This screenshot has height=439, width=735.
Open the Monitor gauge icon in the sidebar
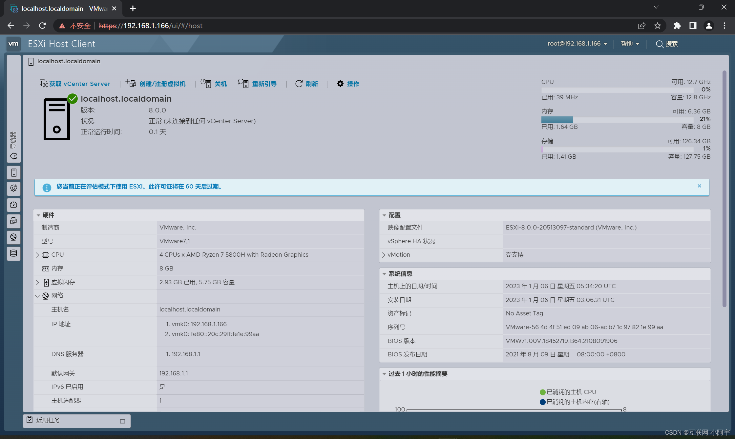[13, 205]
